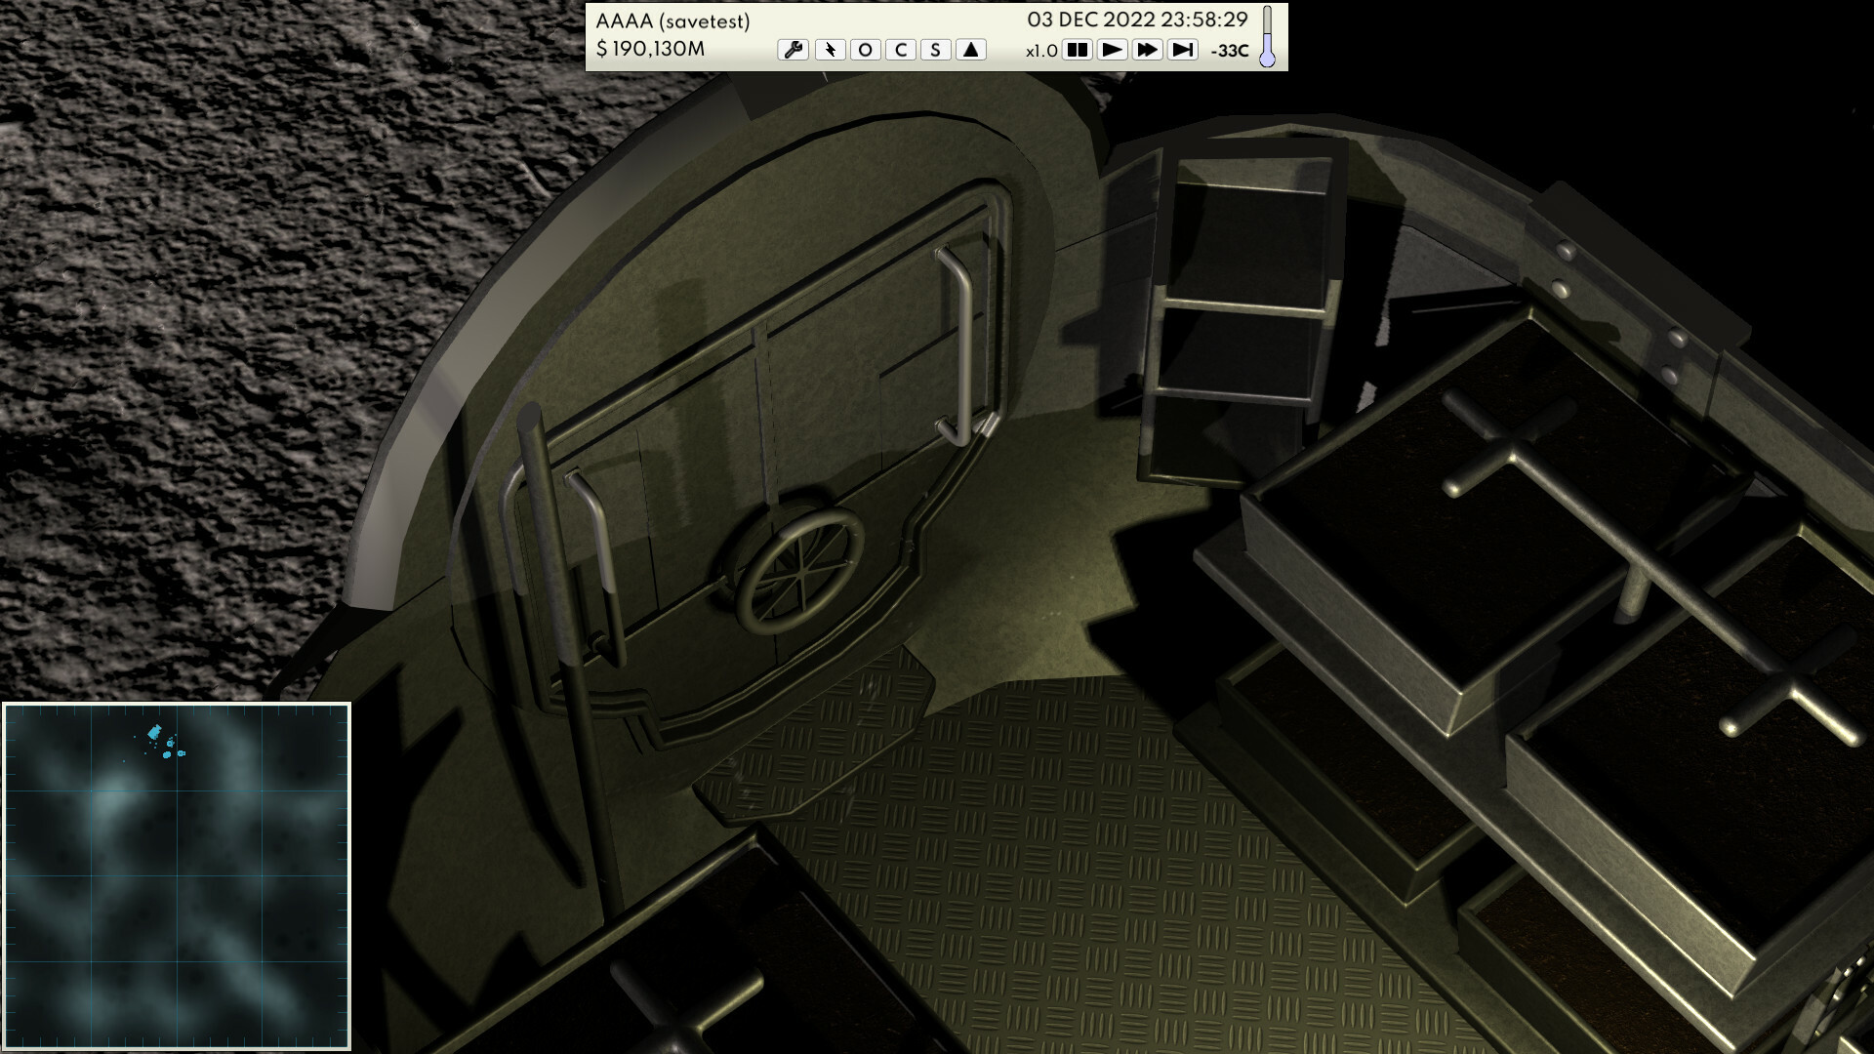Click the C toolbar button
The image size is (1874, 1054).
pos(900,50)
